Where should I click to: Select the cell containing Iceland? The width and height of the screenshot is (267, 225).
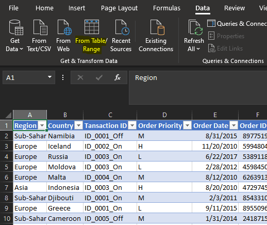(65, 146)
